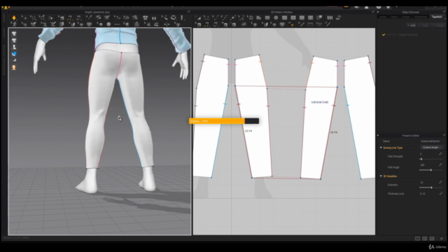Viewport: 448px width, 252px height.
Task: Pick the Edit Sewing tool in 3D toolbar
Action: tap(61, 17)
